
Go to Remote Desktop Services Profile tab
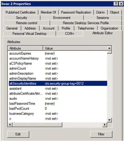(86, 23)
